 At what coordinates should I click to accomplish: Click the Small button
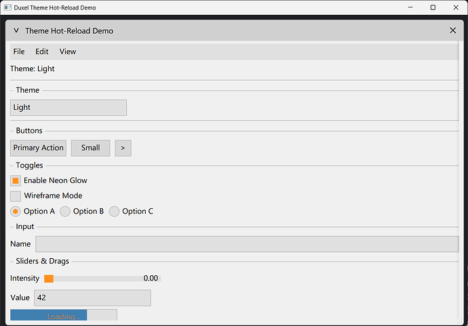click(x=90, y=148)
